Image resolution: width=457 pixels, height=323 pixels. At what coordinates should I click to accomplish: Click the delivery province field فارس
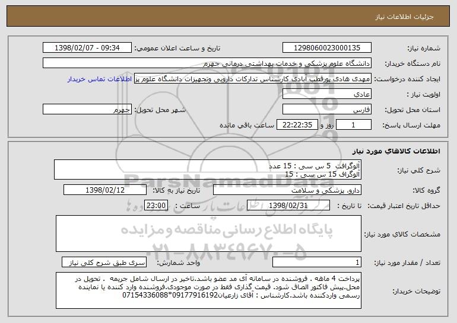coord(326,110)
